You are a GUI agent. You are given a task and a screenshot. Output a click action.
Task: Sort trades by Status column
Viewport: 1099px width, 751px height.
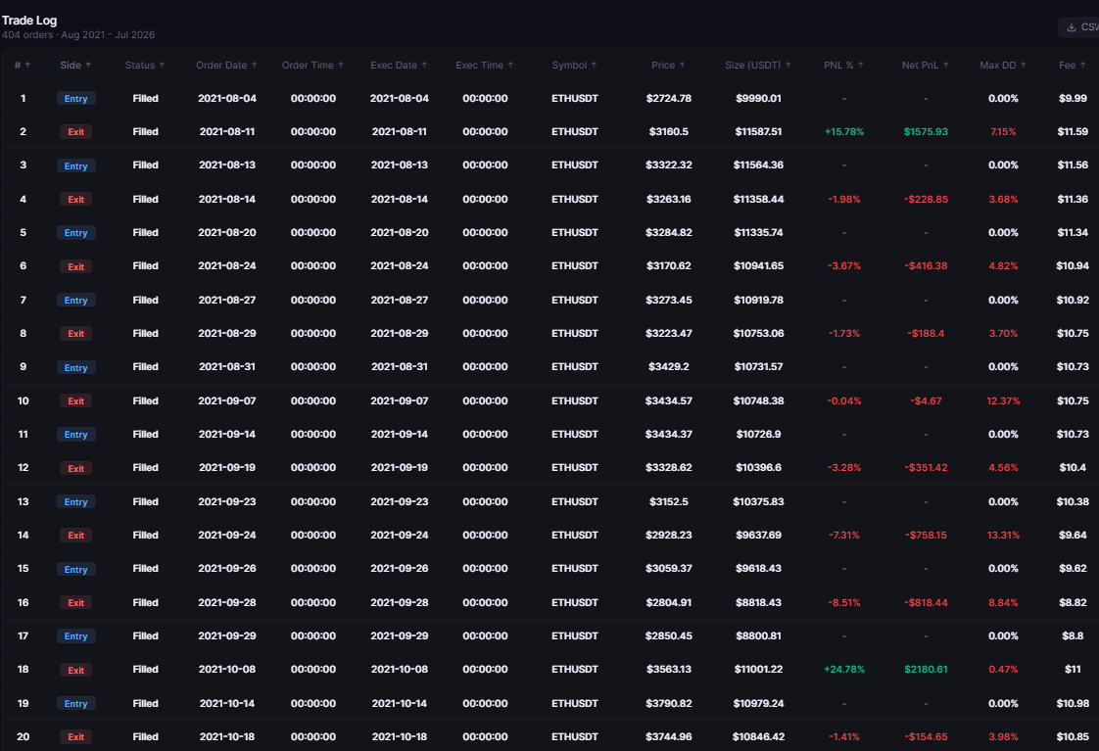[x=145, y=66]
